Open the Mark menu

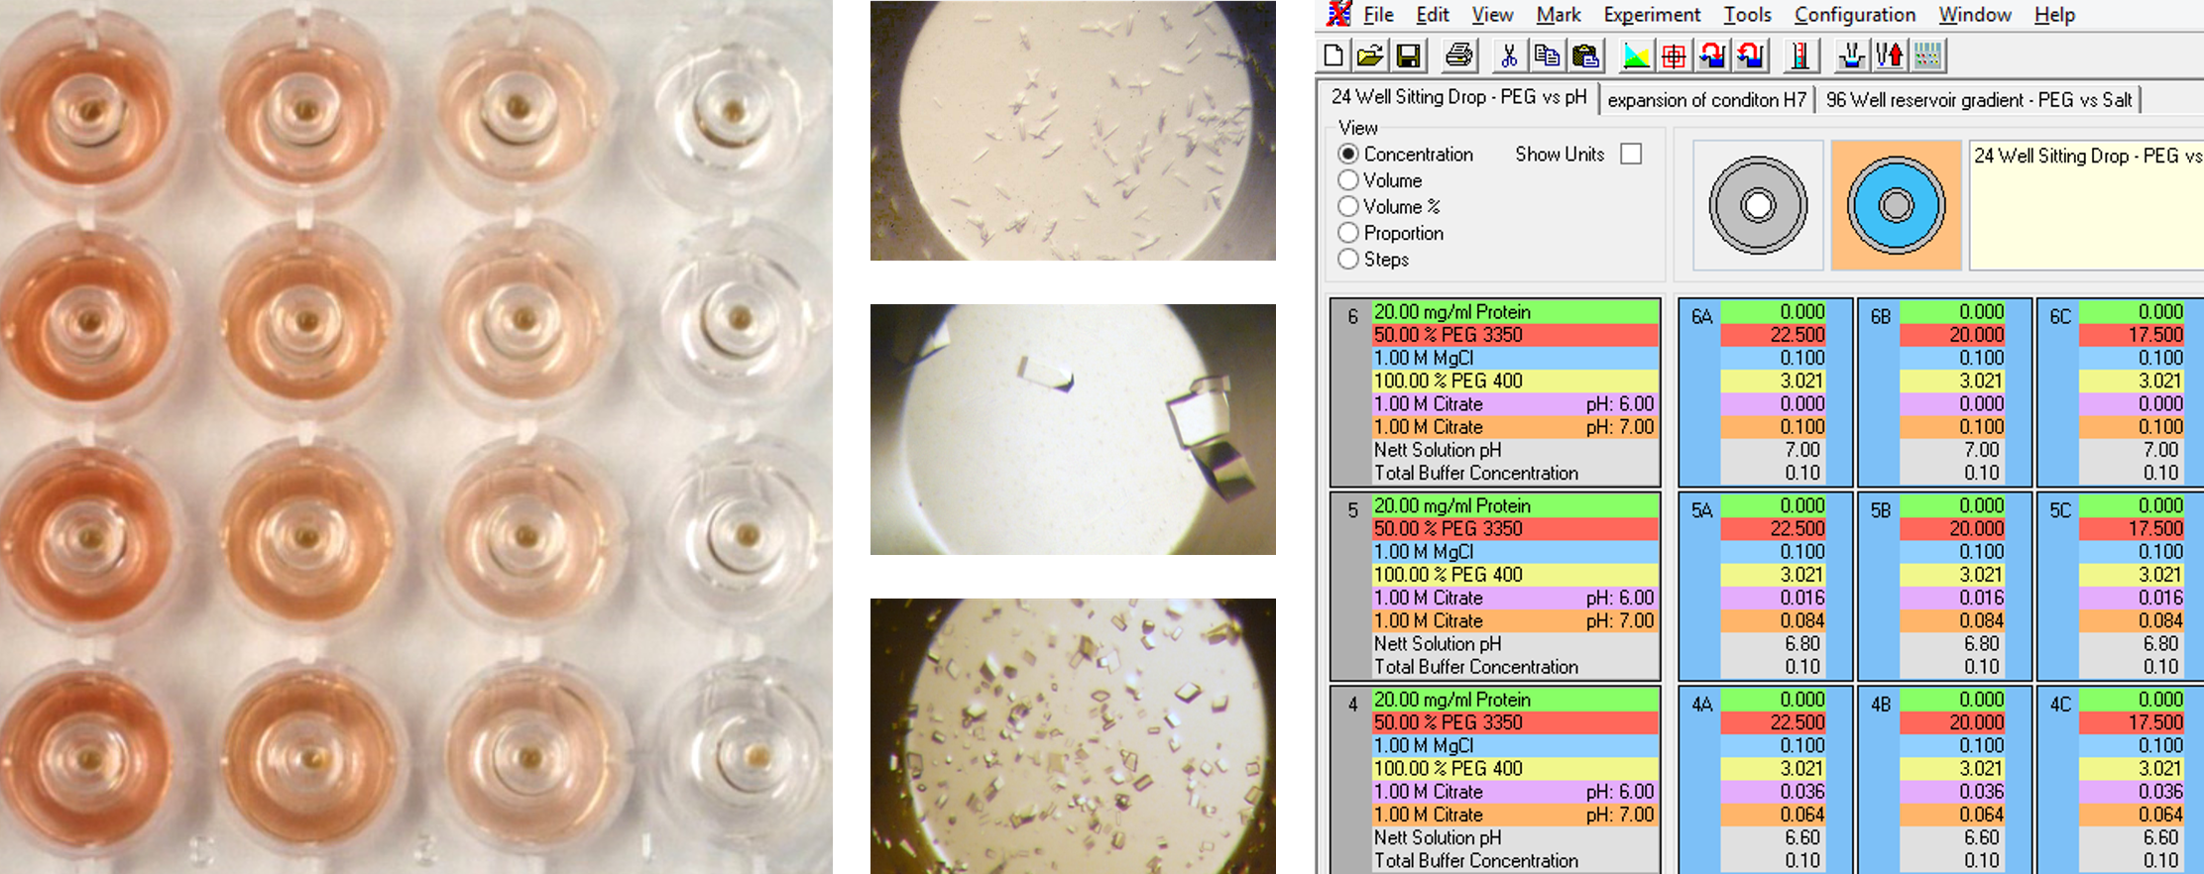pyautogui.click(x=1559, y=15)
